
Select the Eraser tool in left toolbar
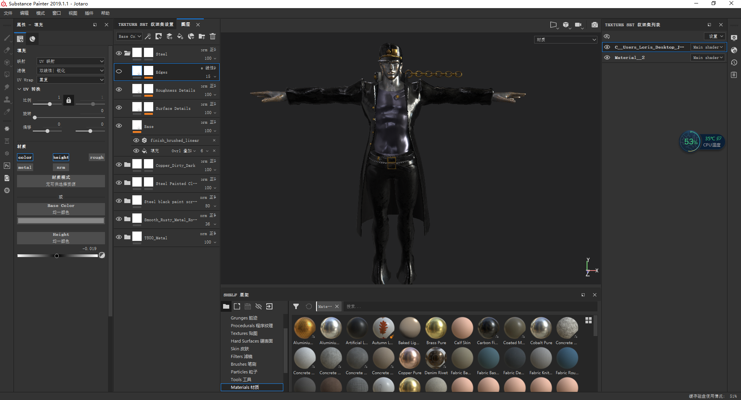[7, 50]
